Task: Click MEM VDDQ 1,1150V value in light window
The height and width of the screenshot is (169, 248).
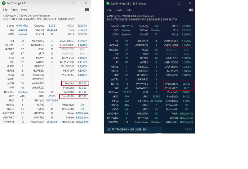Action: pyautogui.click(x=82, y=62)
